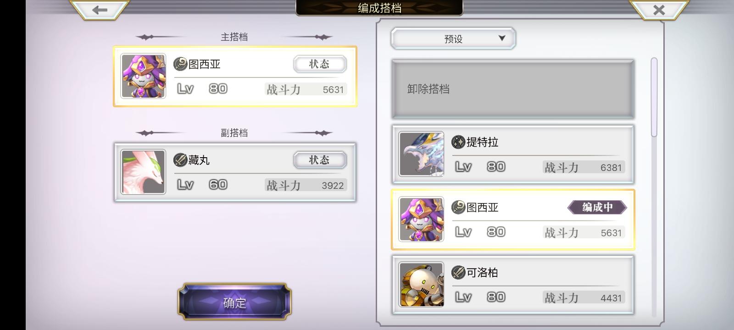Image resolution: width=734 pixels, height=330 pixels.
Task: Click staff class icon beside list 图西亚
Action: click(458, 207)
